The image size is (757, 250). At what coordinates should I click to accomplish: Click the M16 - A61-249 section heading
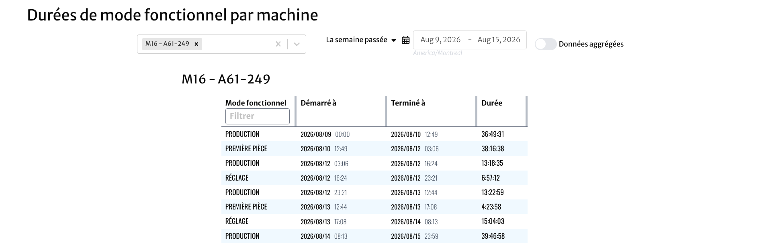[x=226, y=79]
